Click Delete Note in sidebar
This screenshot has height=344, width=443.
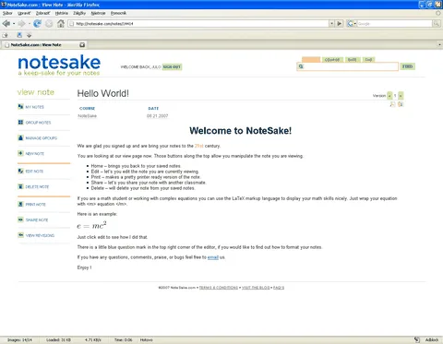coord(37,186)
